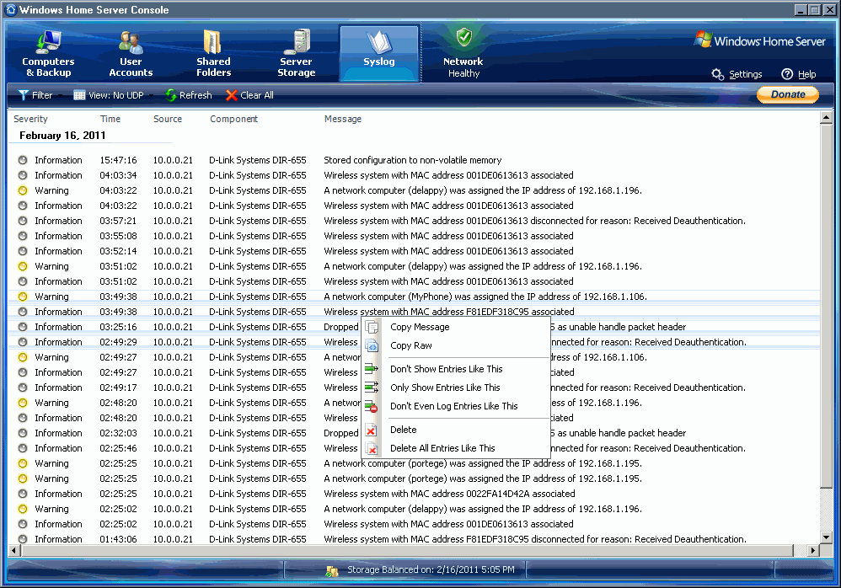Select the Syslog tab
The width and height of the screenshot is (841, 588).
(x=378, y=54)
